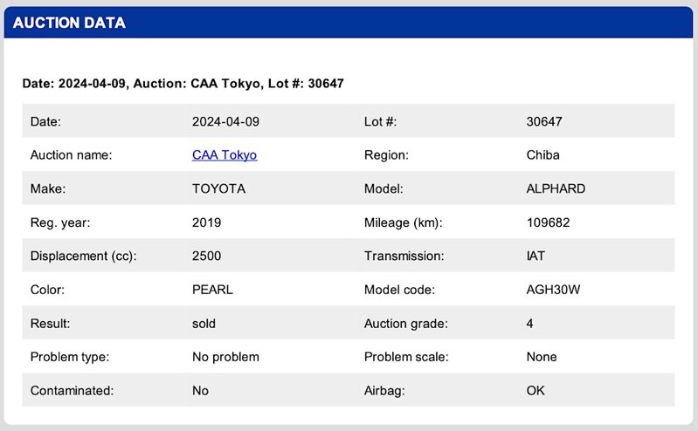Click the TOYOTA make value
This screenshot has width=698, height=431.
click(x=218, y=188)
